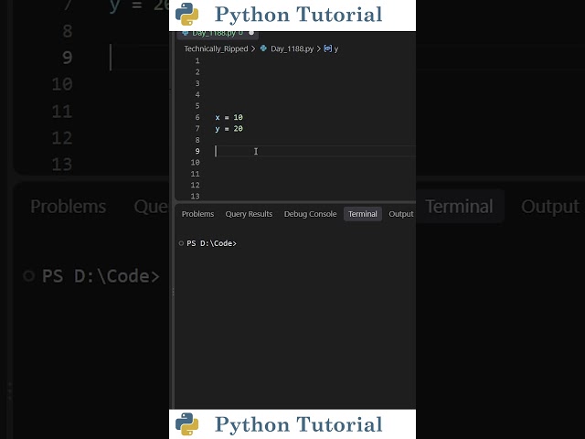
Task: Click the Python logo in top banner
Action: coord(186,15)
